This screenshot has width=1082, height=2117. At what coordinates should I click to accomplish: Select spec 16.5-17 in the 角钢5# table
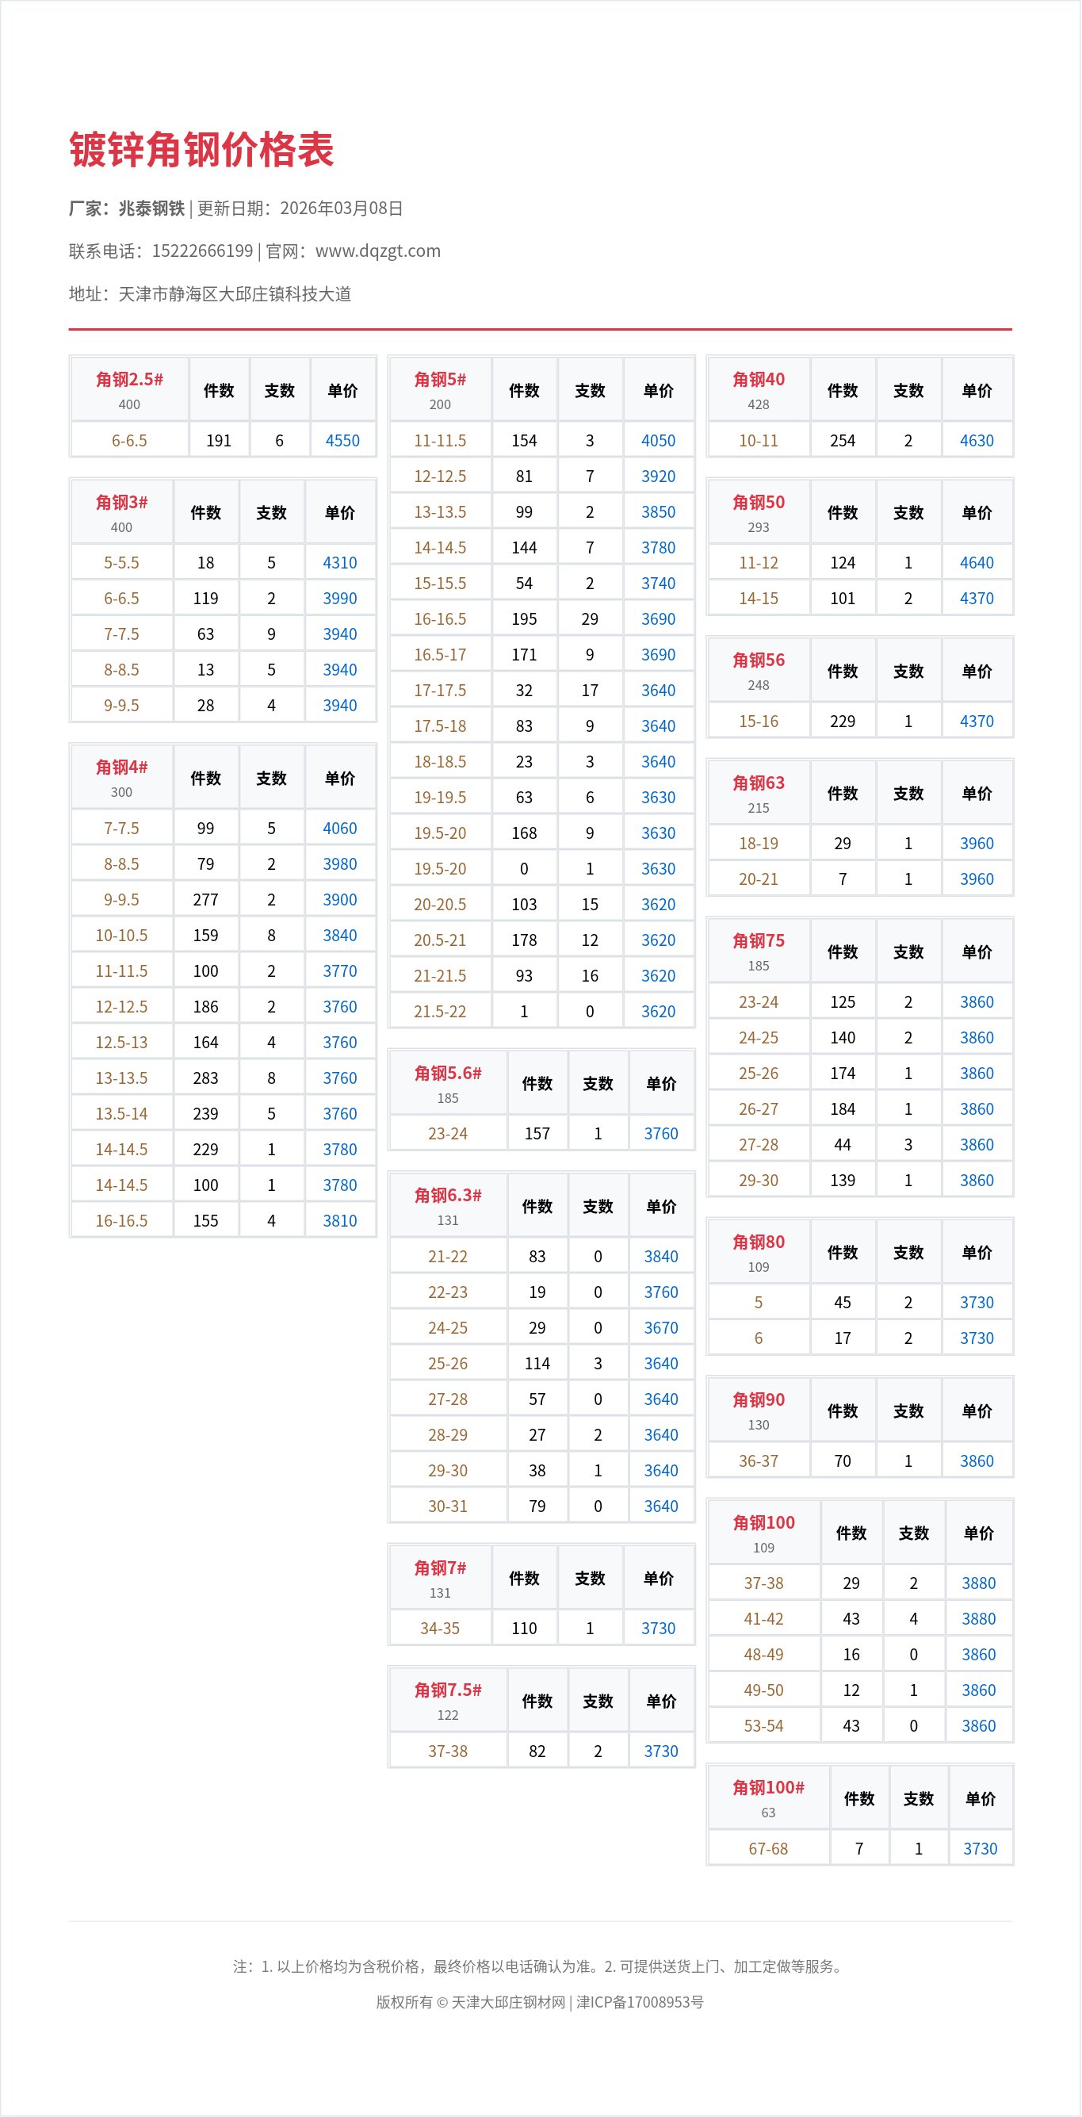[441, 655]
